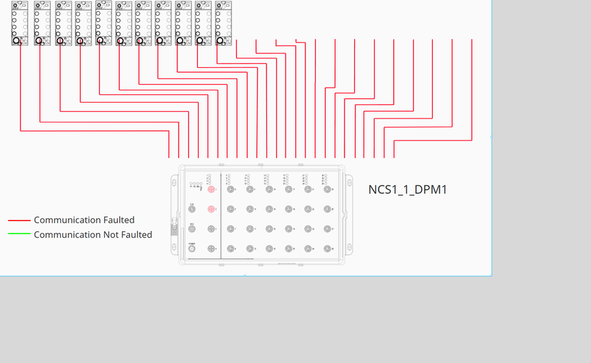The image size is (591, 363).
Task: Click the large connector on the first I/O module
Action: point(17,41)
